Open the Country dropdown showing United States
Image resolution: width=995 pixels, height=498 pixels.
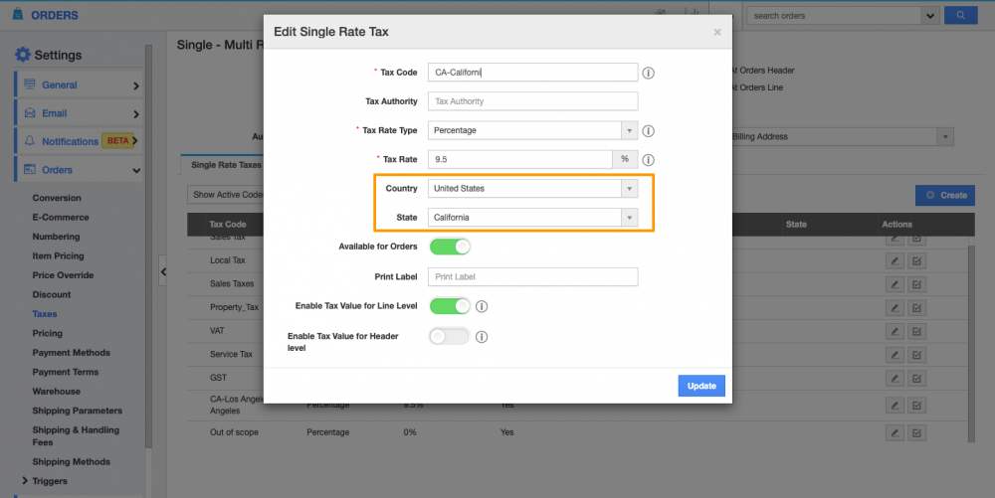(x=532, y=188)
